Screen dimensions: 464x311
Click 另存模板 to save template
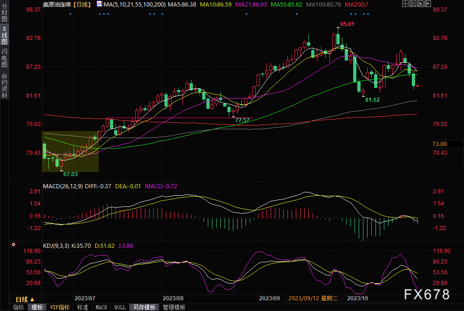144,307
